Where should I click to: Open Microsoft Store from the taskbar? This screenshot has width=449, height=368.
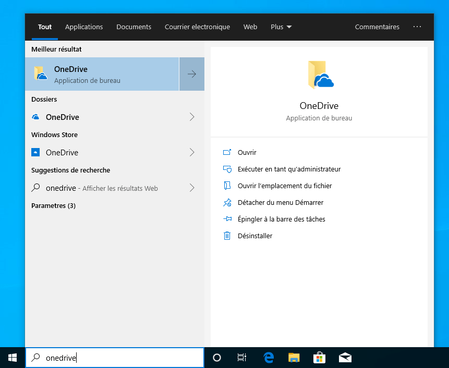[319, 358]
